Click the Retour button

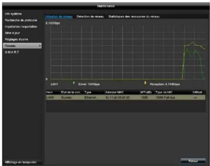coord(193,161)
